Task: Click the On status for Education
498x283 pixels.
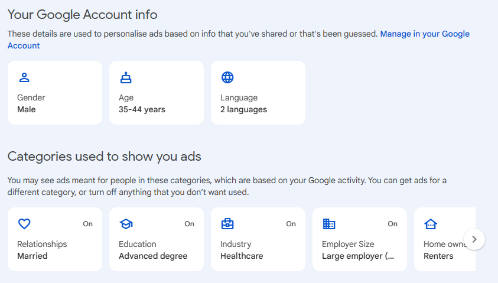Action: click(189, 224)
